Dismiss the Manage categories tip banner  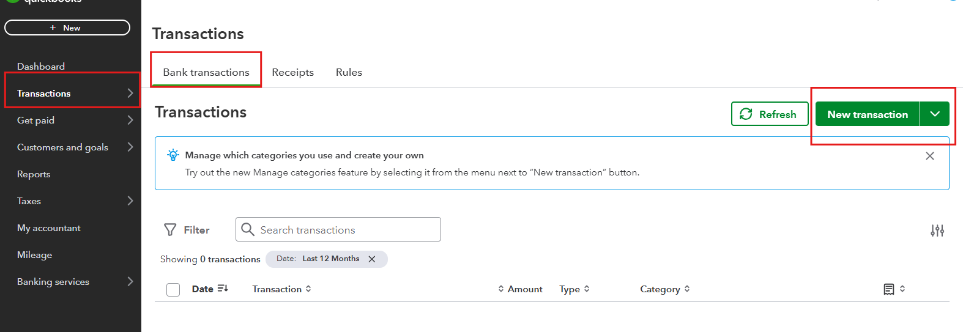pos(930,156)
